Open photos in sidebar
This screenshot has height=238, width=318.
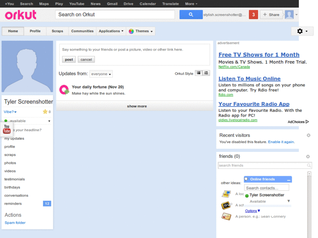point(10,163)
